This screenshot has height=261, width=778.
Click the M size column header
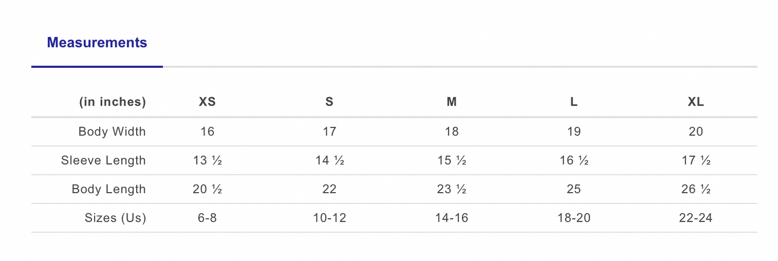click(451, 102)
